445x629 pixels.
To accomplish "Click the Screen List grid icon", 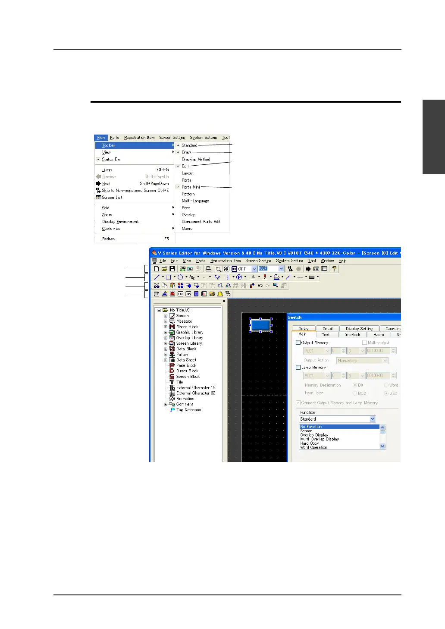I will point(316,269).
